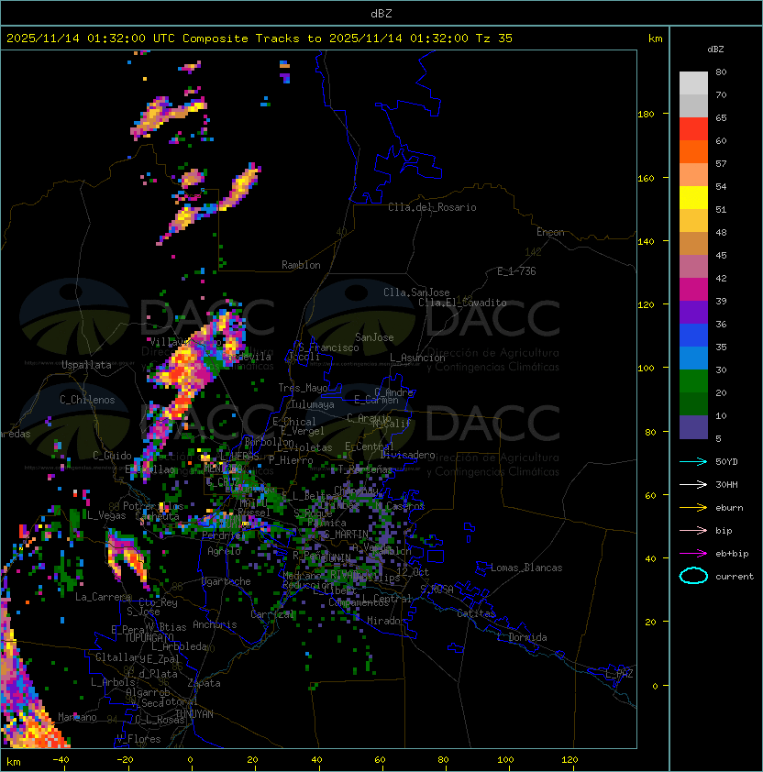
Task: Click the 'eb+bip' legend label
Action: pyautogui.click(x=732, y=554)
